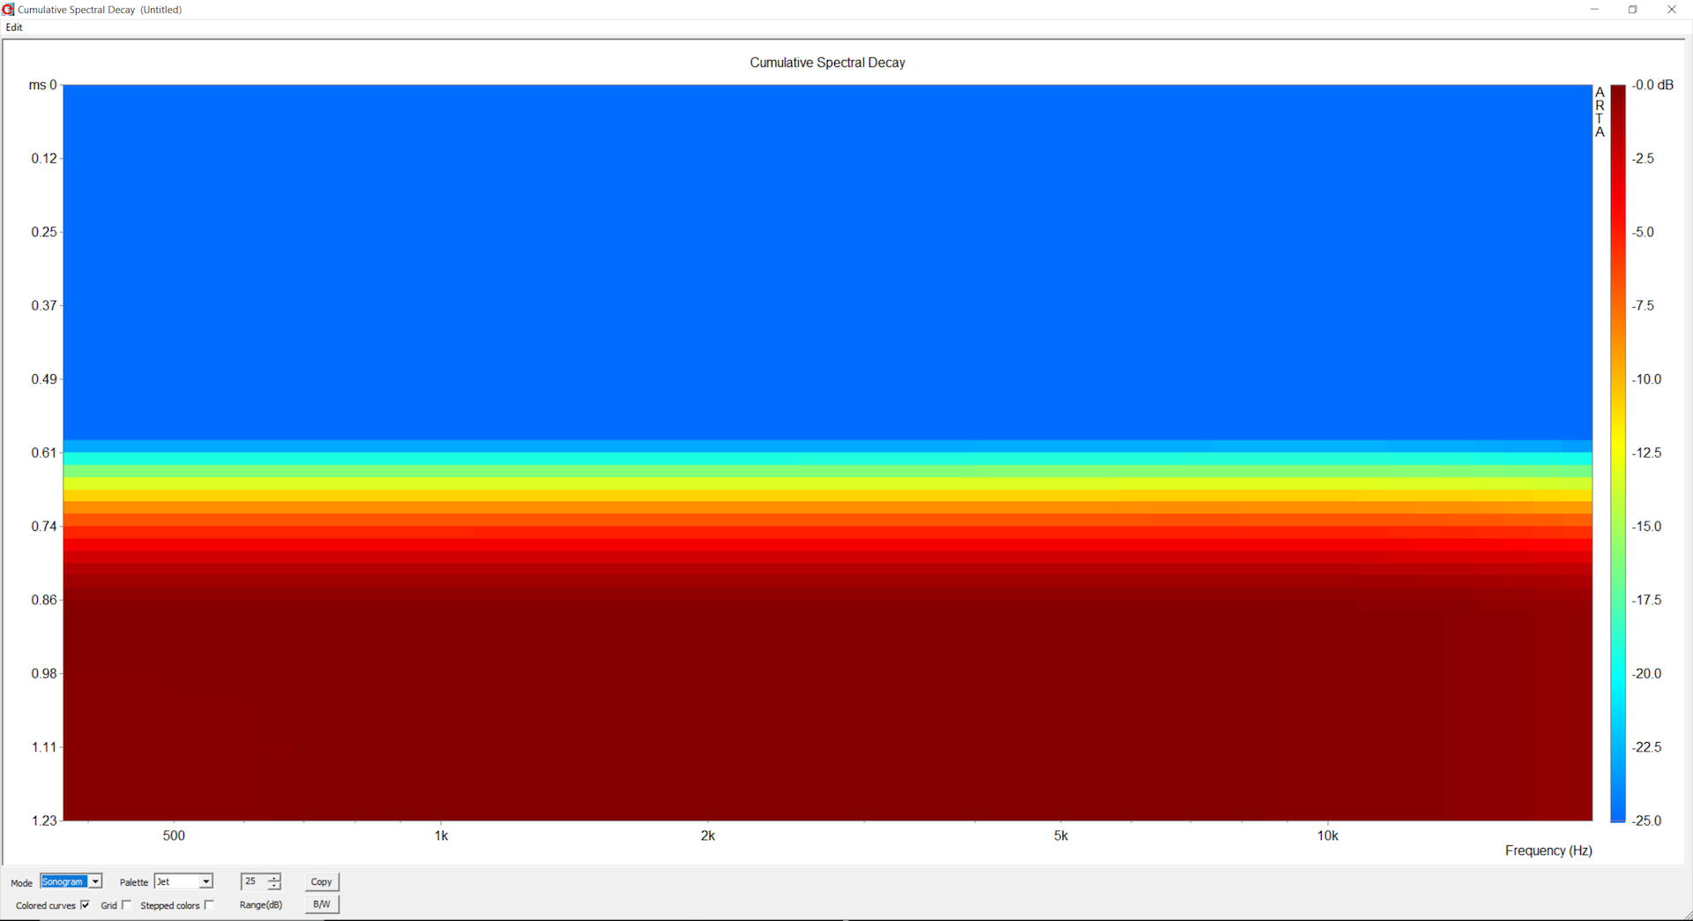Click the Jet palette text field

176,881
